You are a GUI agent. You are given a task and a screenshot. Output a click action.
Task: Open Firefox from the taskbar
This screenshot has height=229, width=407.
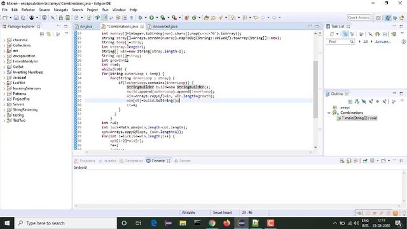click(226, 223)
